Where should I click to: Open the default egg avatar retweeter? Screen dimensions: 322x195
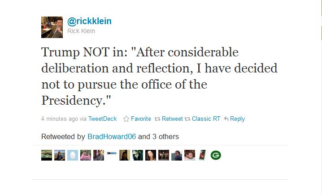[x=73, y=155]
